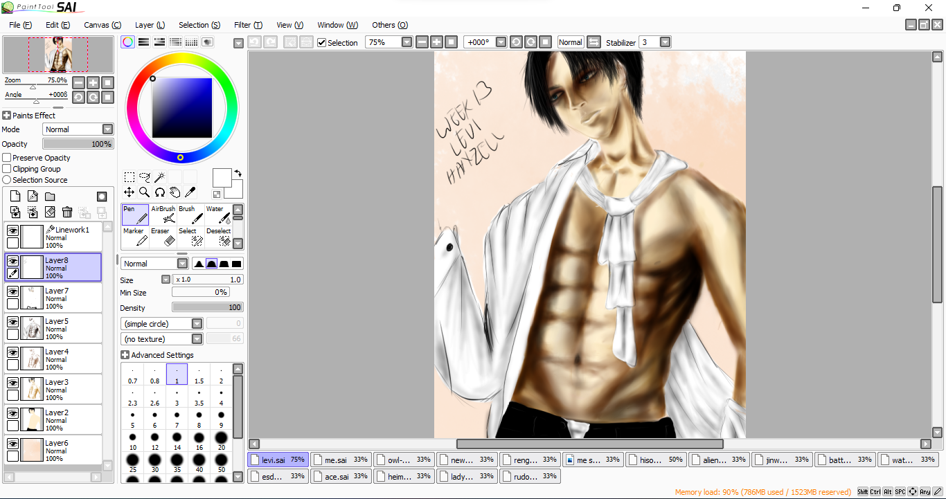Screen dimensions: 946x499
Task: Switch to the Eraser tool
Action: tap(163, 237)
